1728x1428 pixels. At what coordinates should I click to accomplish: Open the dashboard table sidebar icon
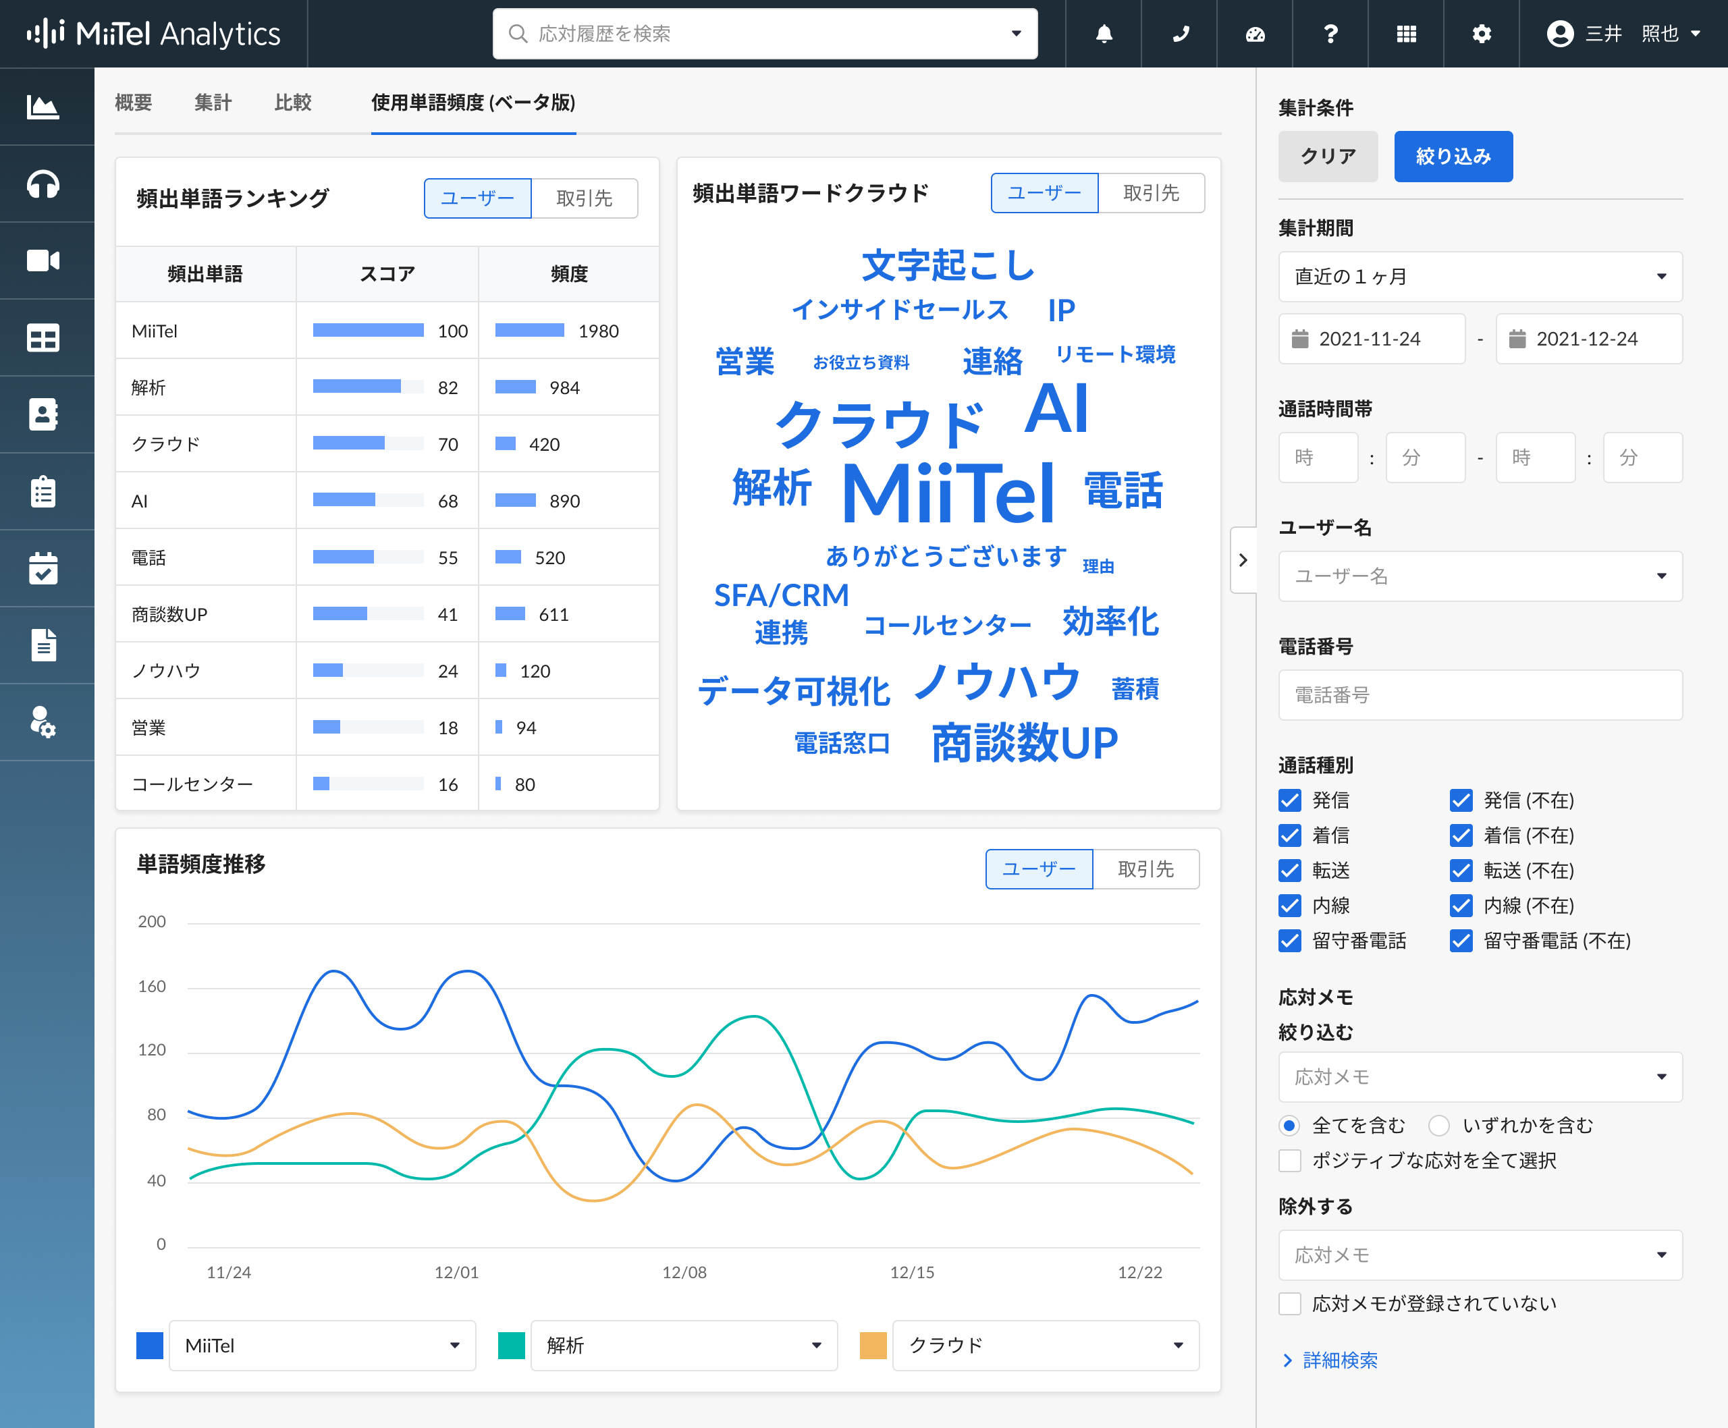tap(43, 338)
